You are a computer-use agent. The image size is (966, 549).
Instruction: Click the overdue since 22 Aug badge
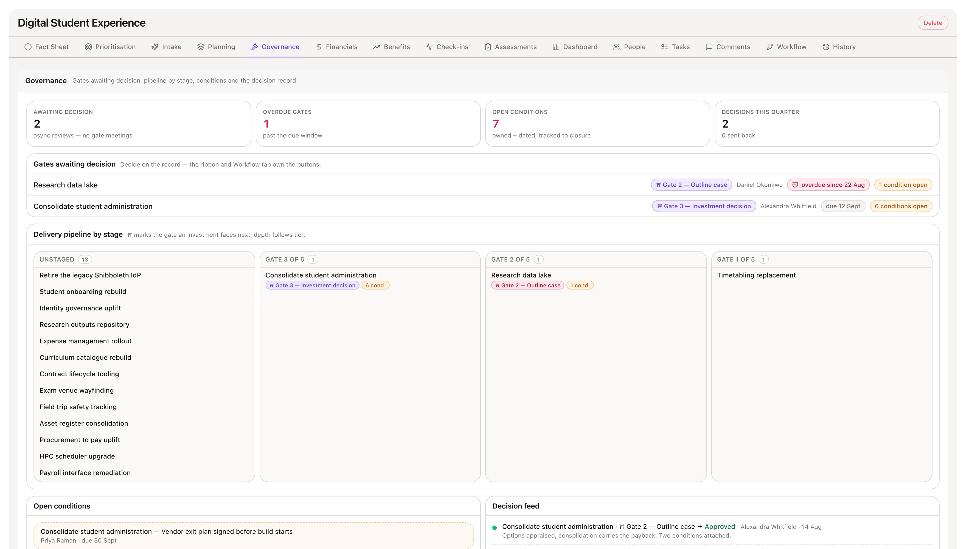point(829,185)
